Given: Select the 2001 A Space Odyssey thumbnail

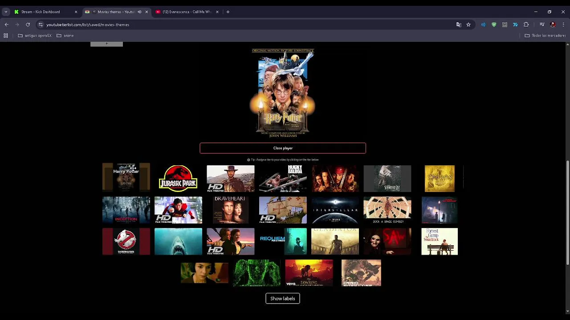Looking at the screenshot, I should coord(387,210).
